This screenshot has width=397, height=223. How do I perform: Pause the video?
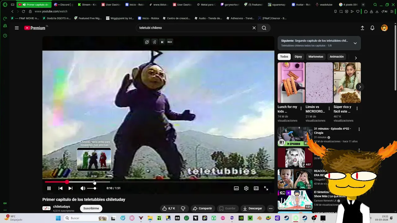[49, 188]
